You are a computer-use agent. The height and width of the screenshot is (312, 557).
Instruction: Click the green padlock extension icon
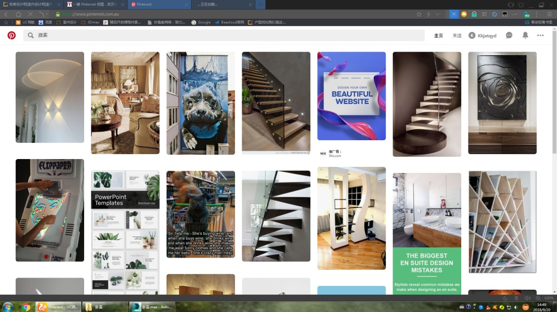tap(473, 14)
